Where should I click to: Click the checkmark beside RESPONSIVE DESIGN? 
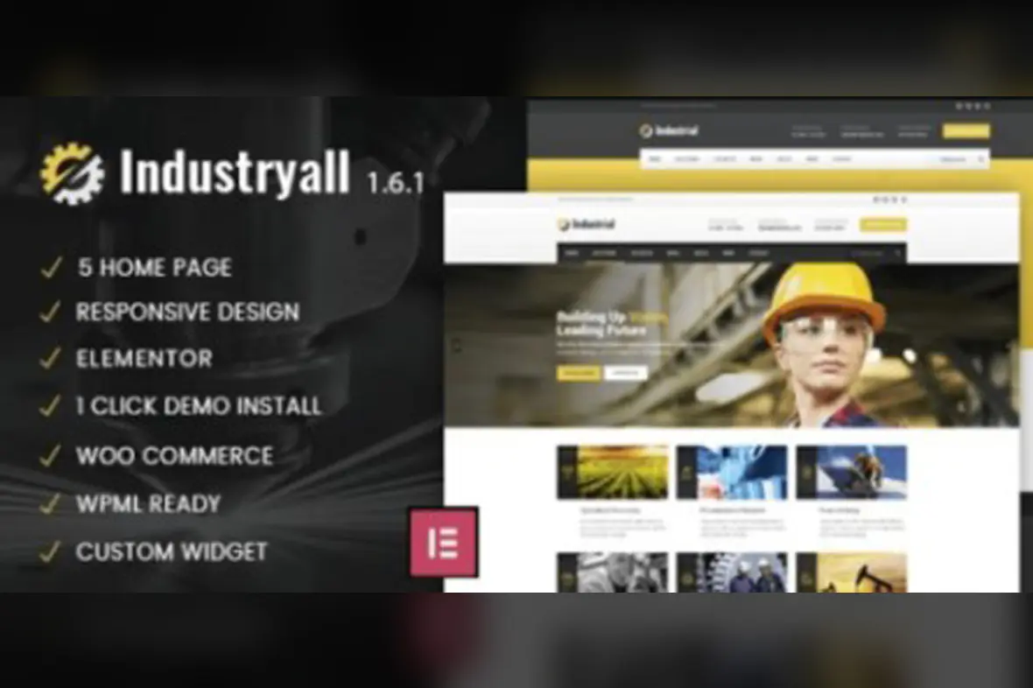(x=52, y=312)
